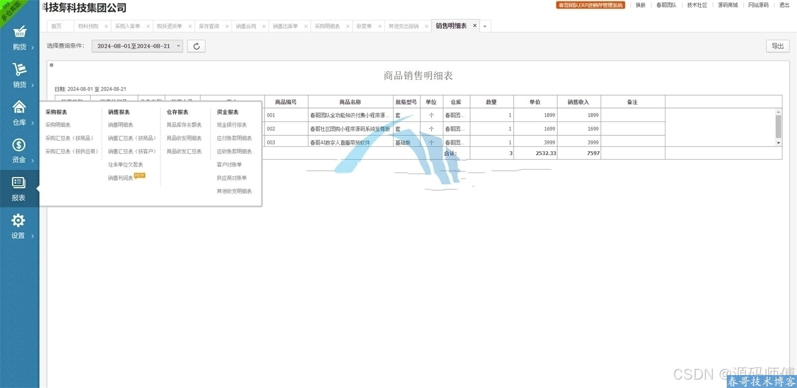Click the refresh query icon button

tap(196, 46)
